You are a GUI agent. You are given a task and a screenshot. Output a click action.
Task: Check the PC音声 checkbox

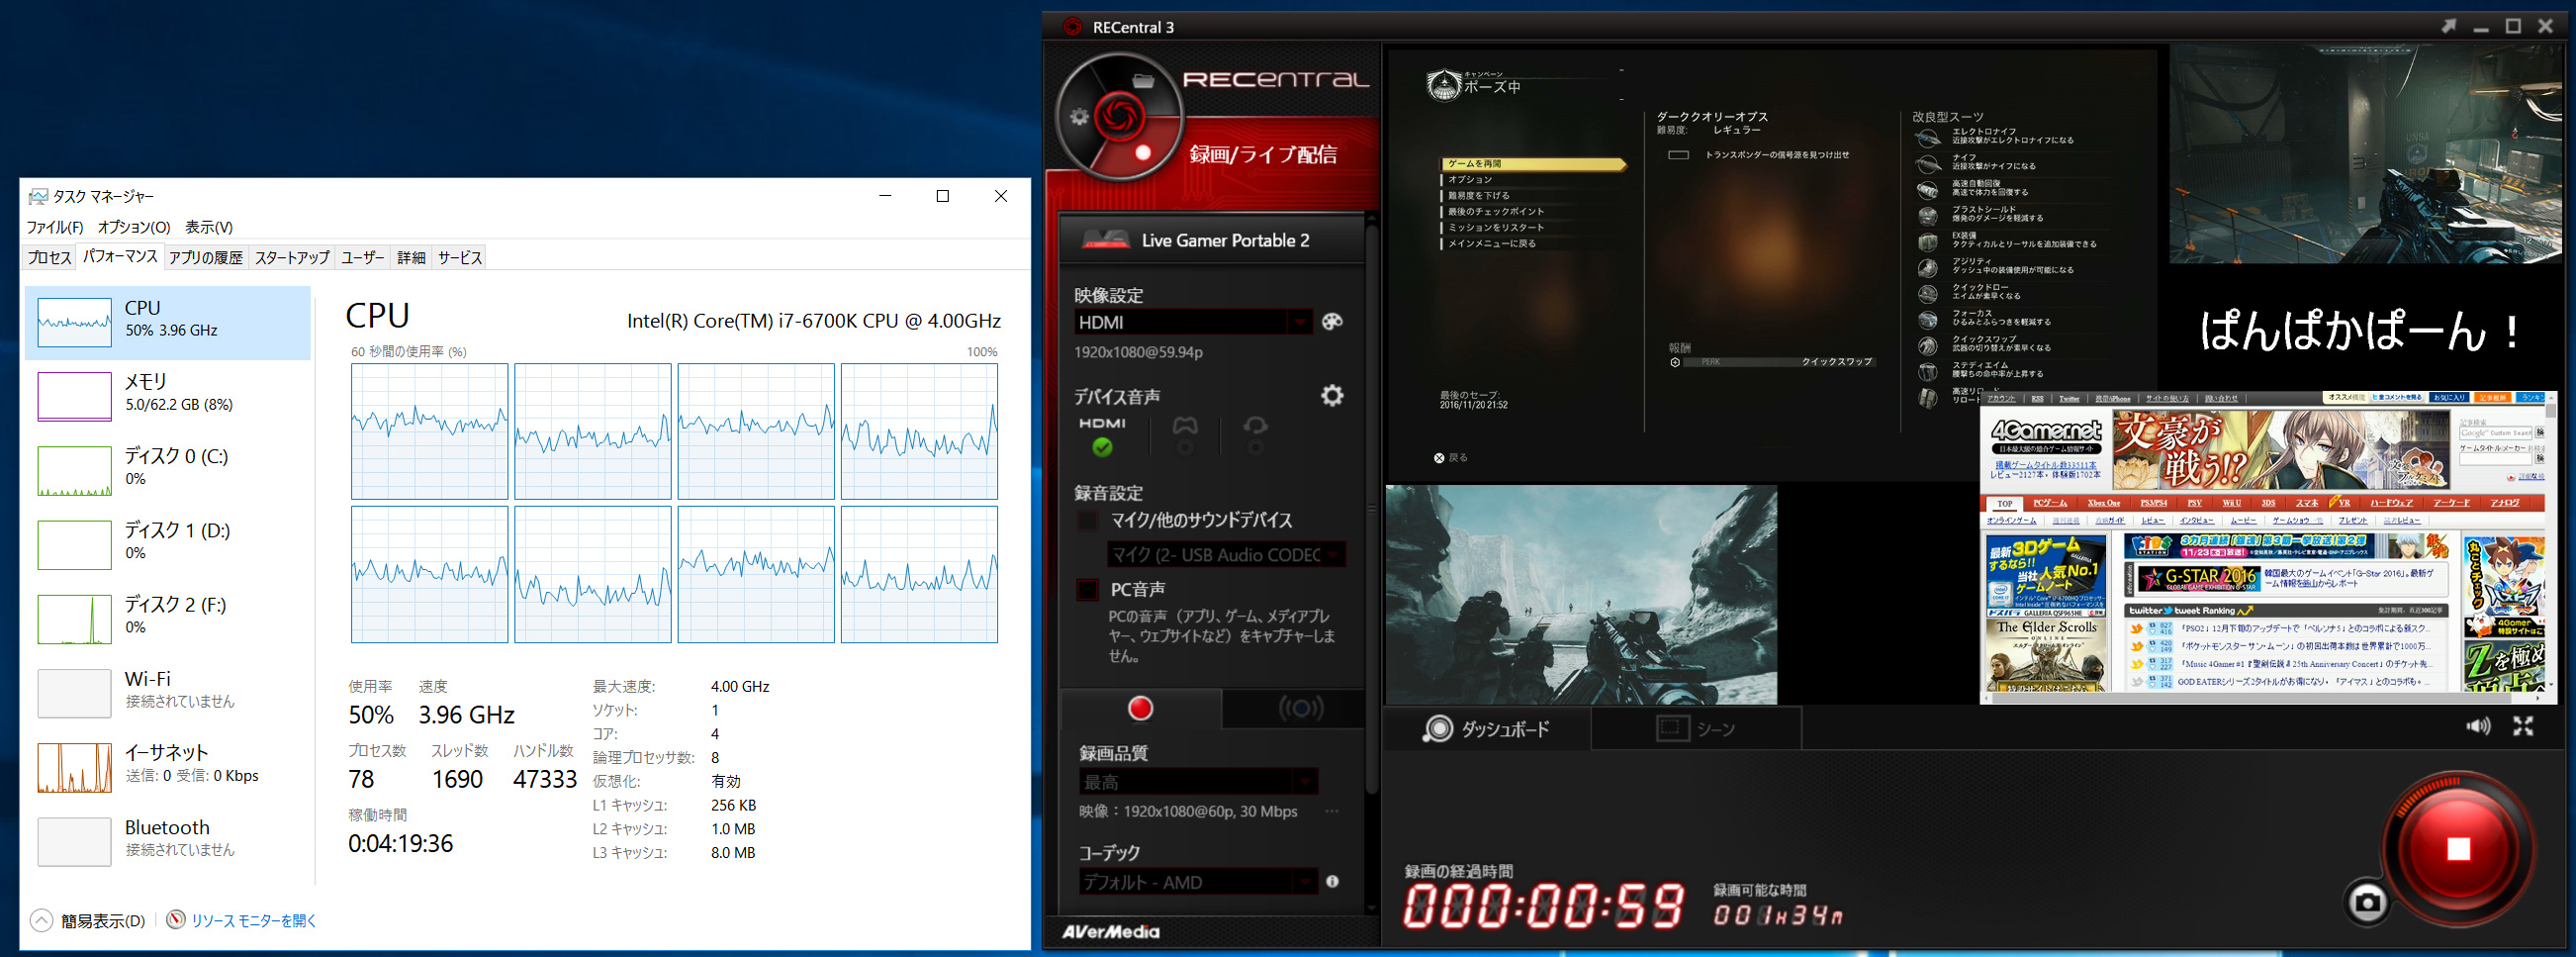tap(1087, 590)
